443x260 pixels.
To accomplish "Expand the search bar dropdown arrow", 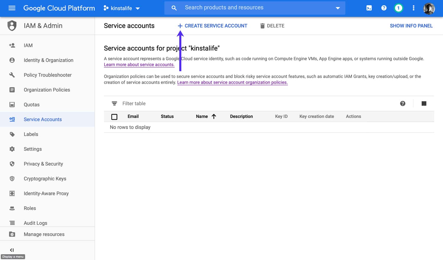I will [338, 8].
